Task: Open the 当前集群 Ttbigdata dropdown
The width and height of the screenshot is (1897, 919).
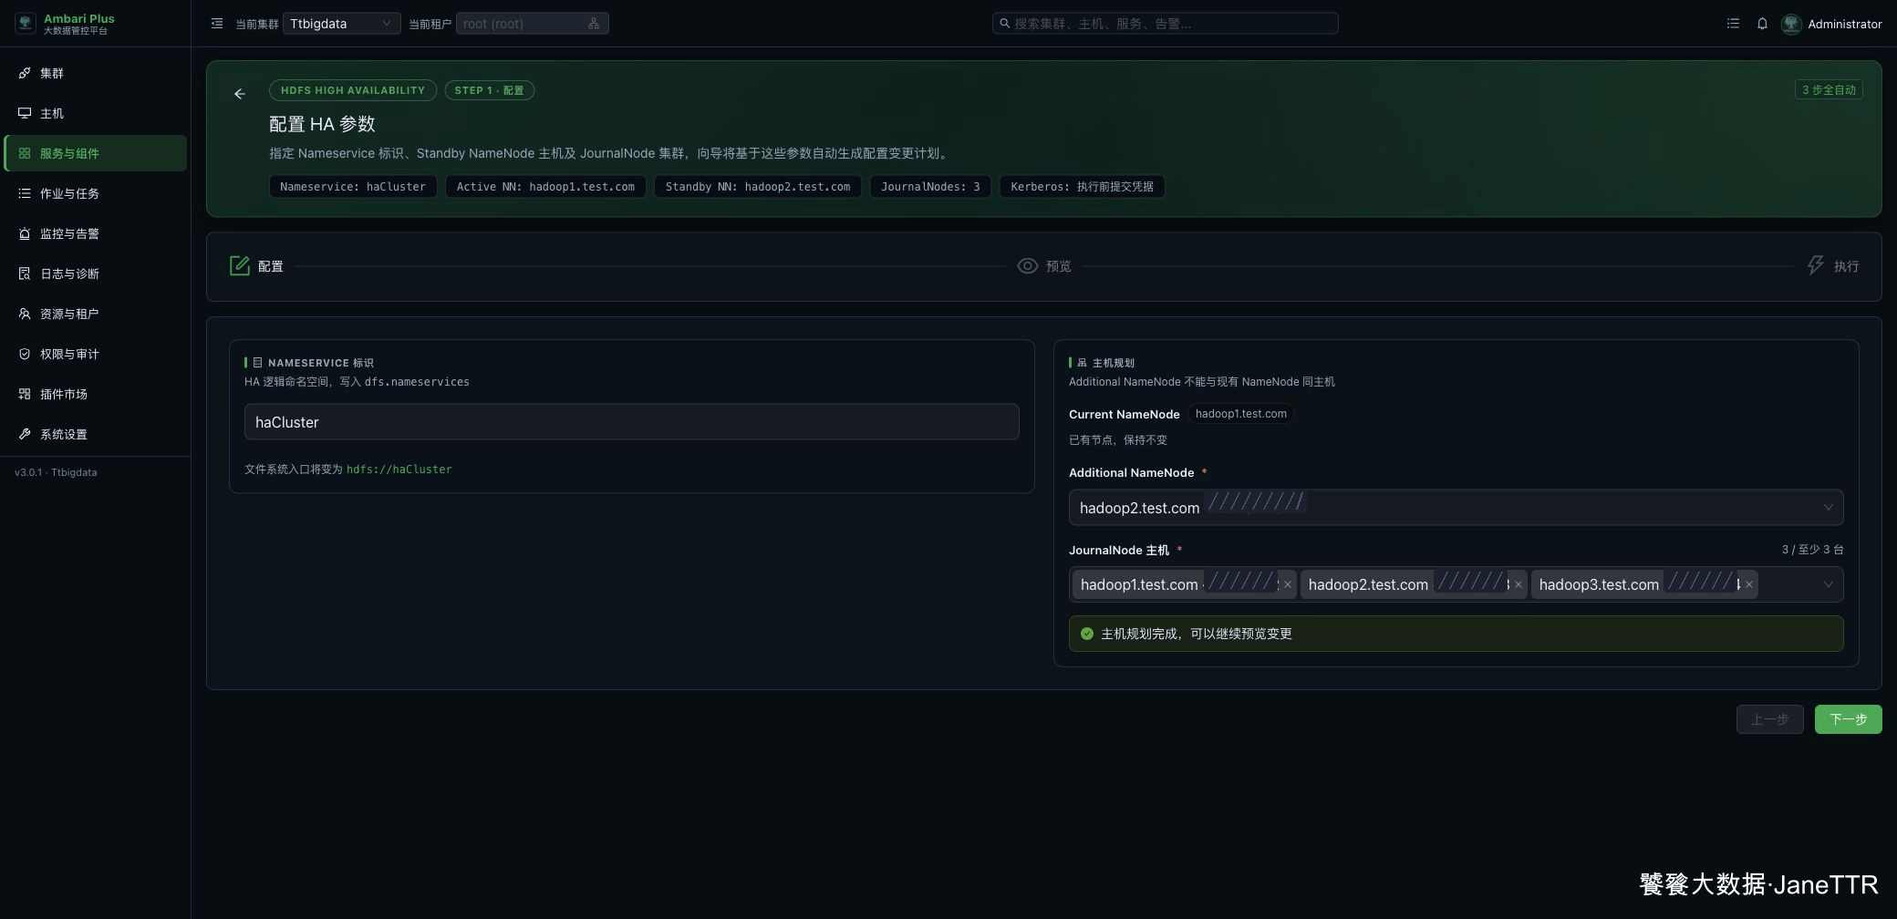Action: [341, 24]
